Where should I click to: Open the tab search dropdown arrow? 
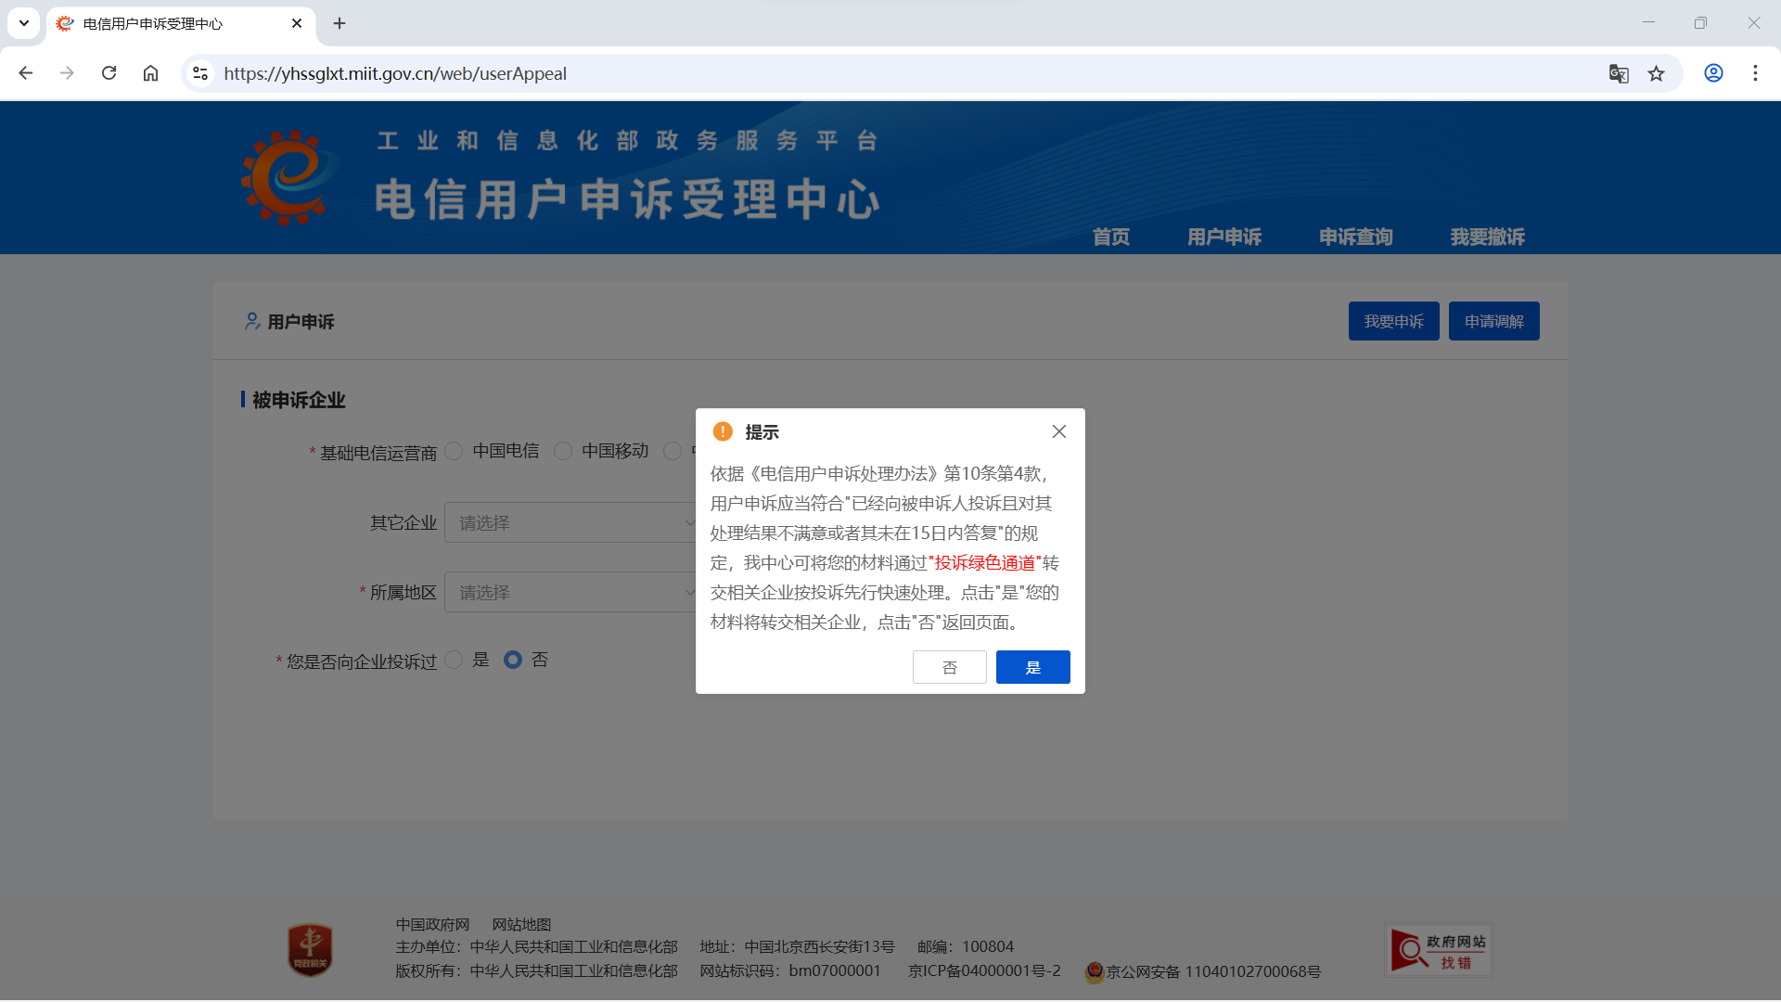point(24,23)
